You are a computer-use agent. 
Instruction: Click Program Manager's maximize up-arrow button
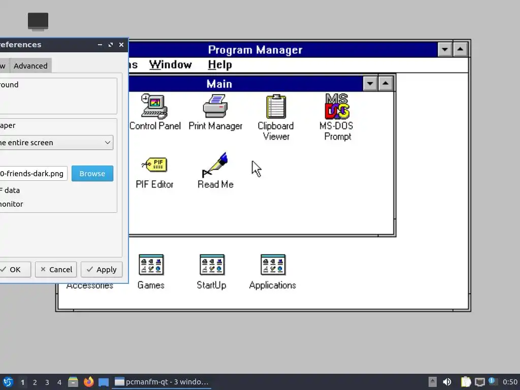(x=460, y=50)
